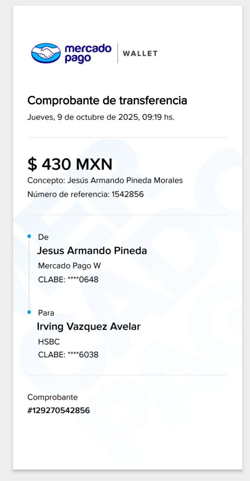The width and height of the screenshot is (250, 481).
Task: Click the "De" sender label
Action: tap(43, 237)
